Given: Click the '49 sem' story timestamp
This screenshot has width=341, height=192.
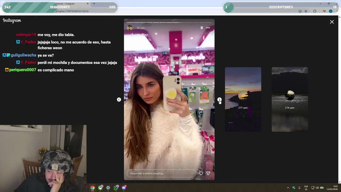Looking at the screenshot, I should coord(141,28).
